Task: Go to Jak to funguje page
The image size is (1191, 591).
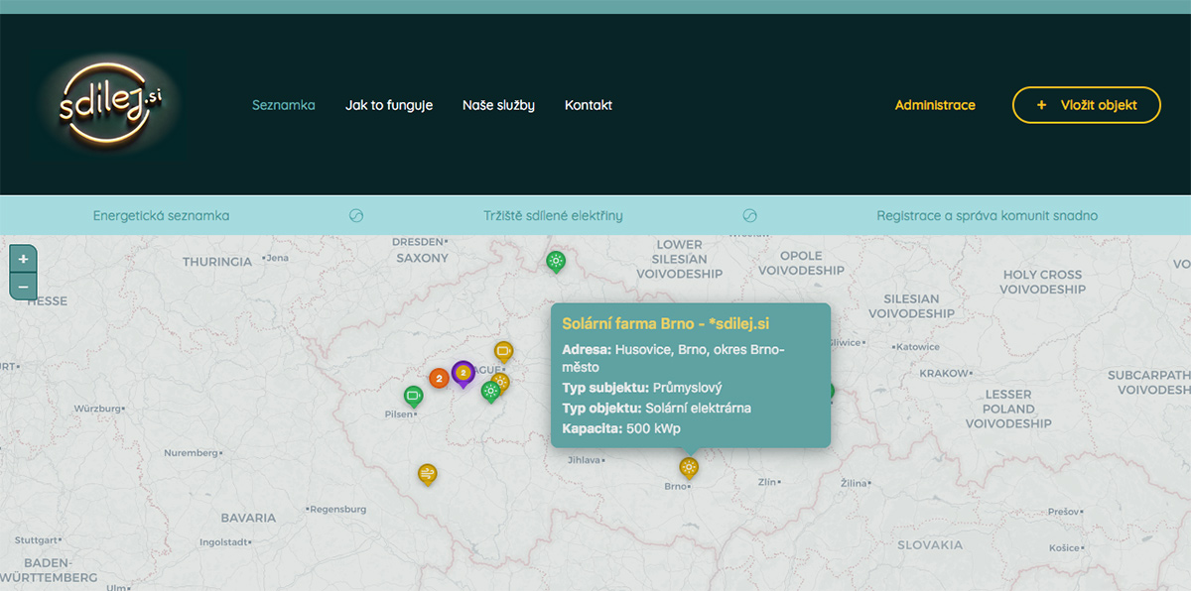Action: [x=389, y=105]
